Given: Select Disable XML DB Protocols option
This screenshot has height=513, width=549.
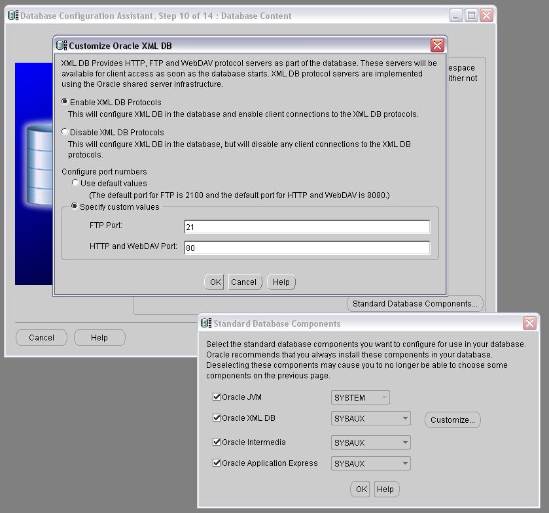Looking at the screenshot, I should coord(65,132).
